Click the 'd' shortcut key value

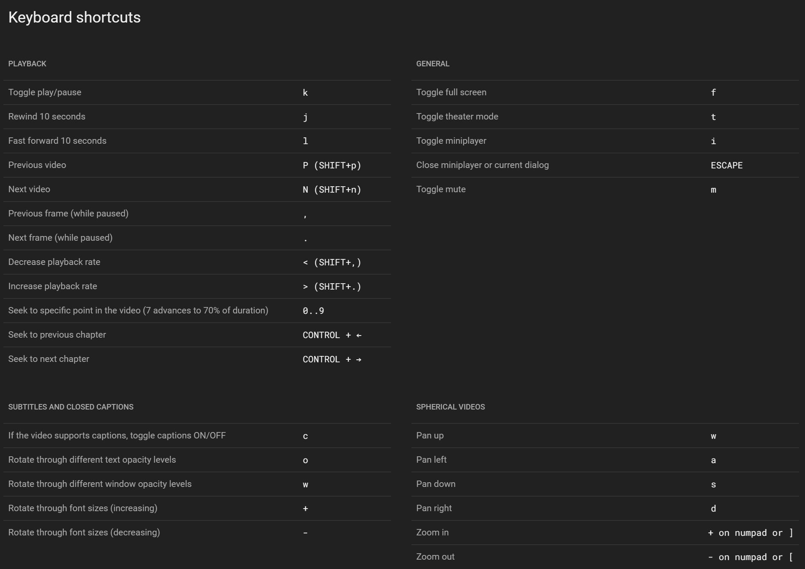[x=714, y=509]
